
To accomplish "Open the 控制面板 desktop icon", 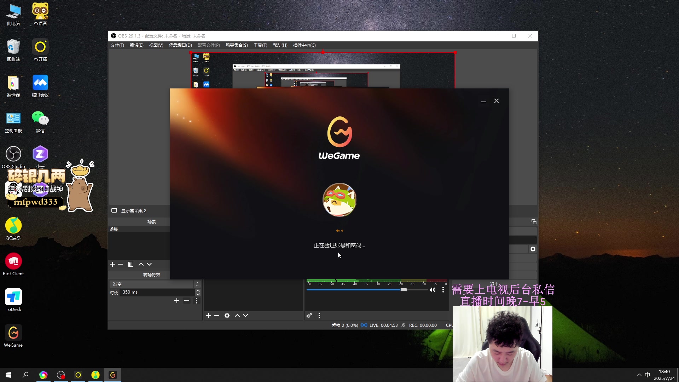I will coord(13,122).
